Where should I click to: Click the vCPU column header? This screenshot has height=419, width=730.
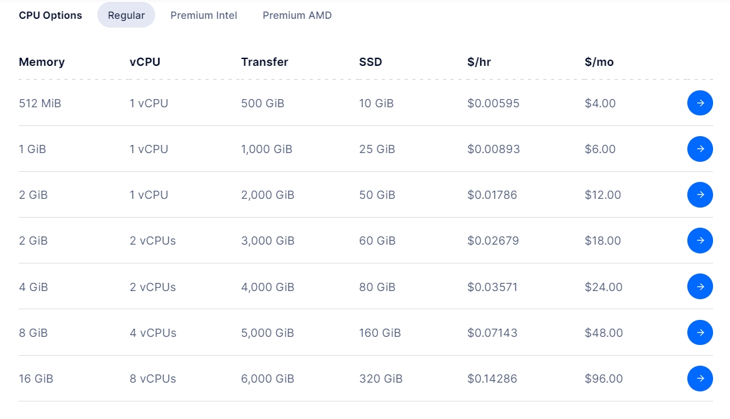145,62
